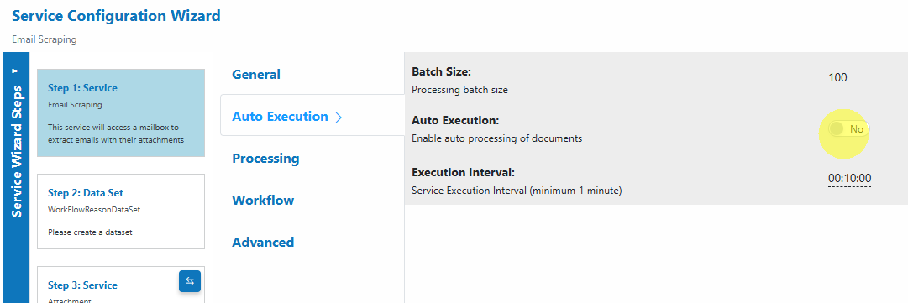Edit the Batch Size value 100

tap(838, 78)
